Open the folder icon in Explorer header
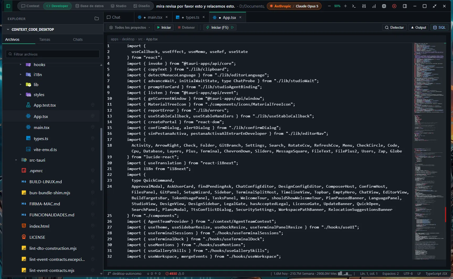 (x=97, y=19)
